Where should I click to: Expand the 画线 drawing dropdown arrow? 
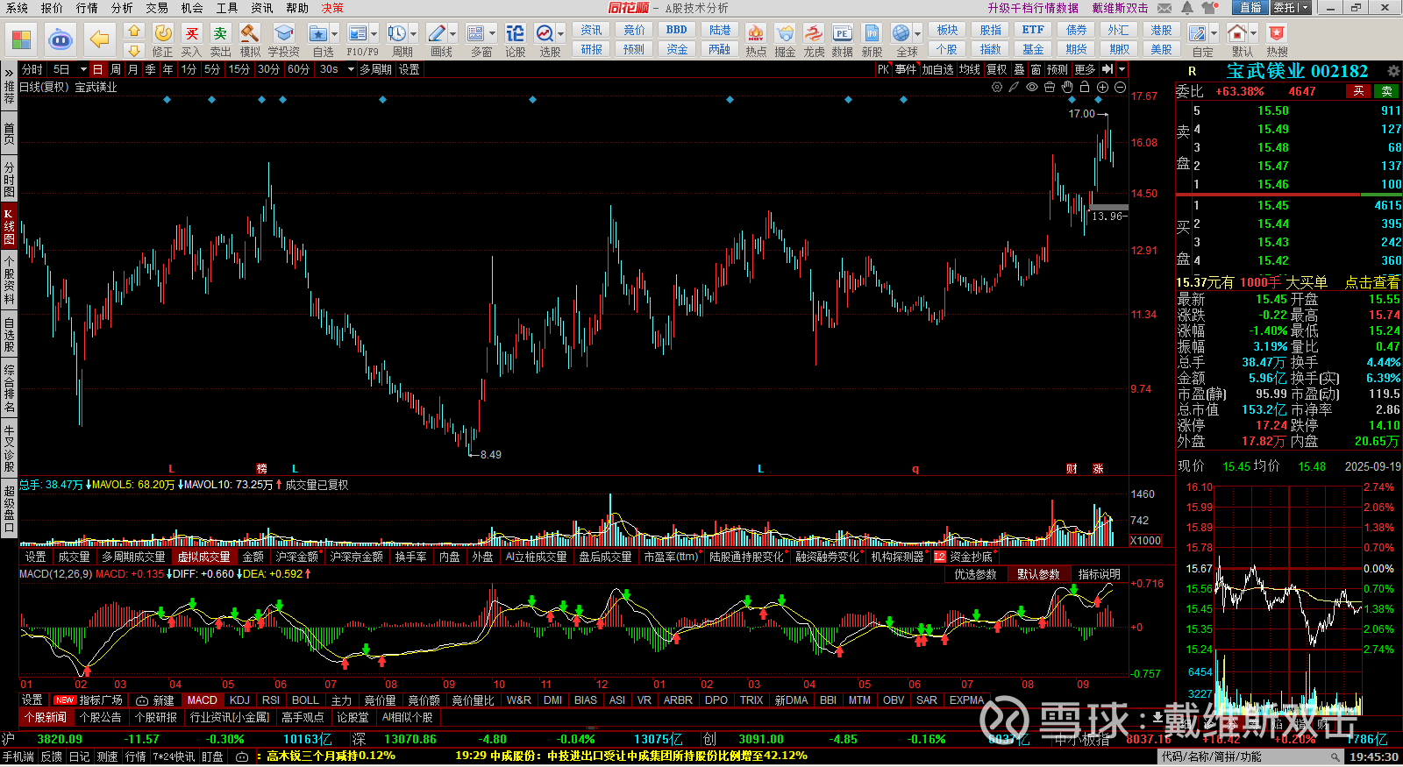453,34
